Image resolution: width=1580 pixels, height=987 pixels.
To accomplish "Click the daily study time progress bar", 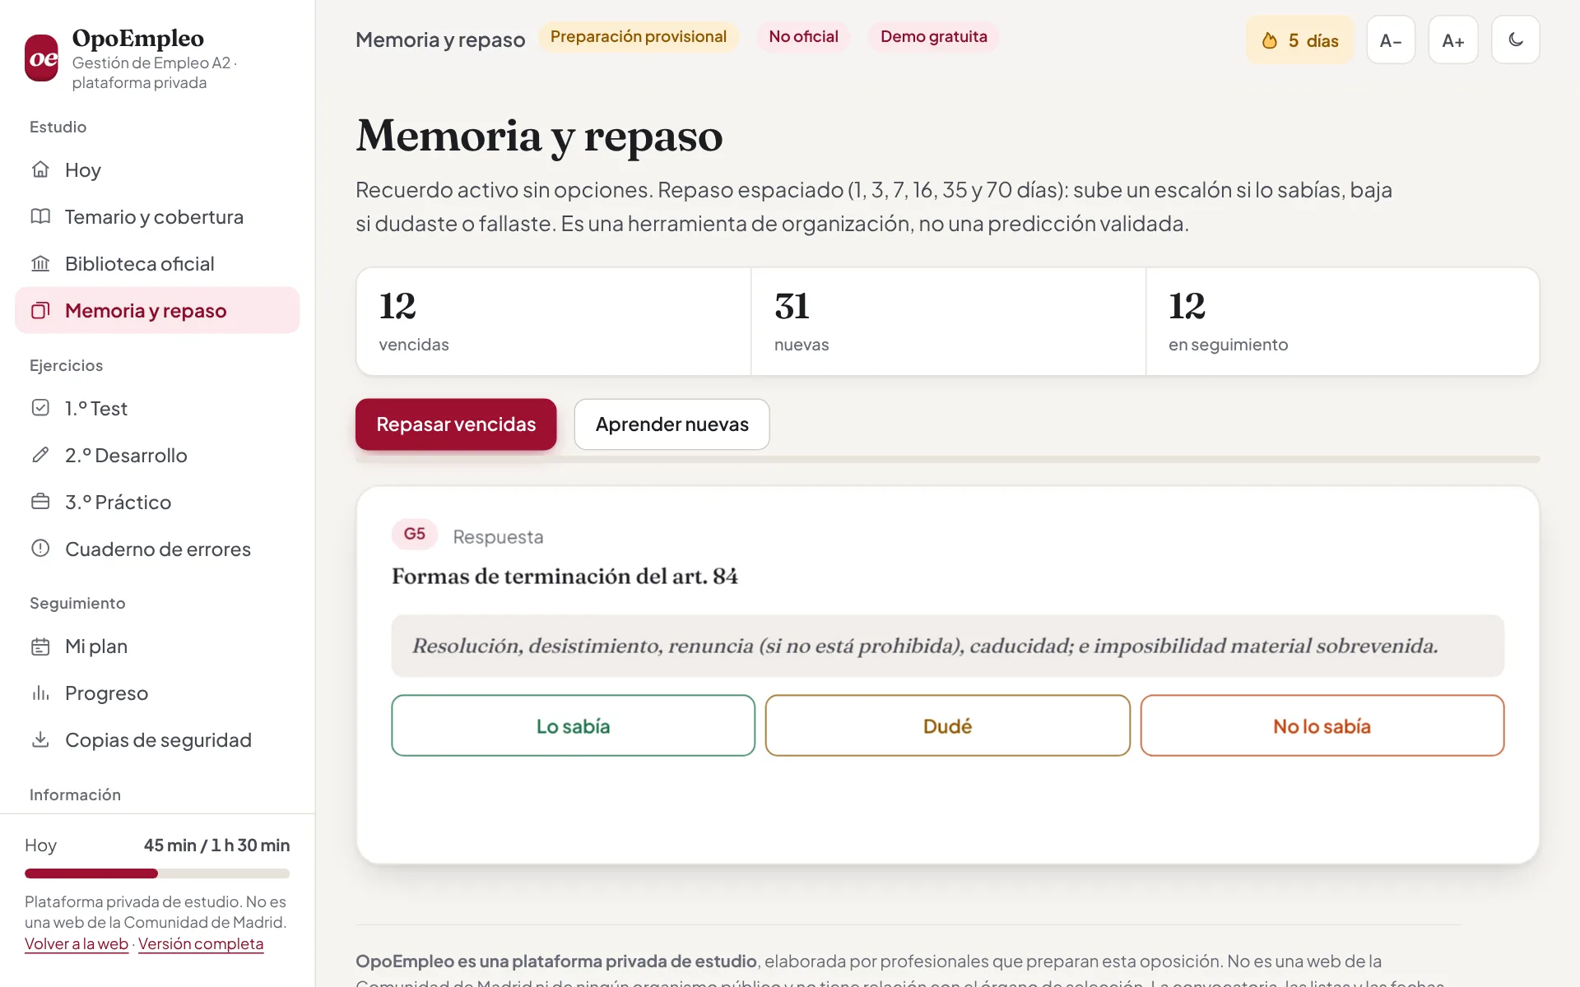I will [x=157, y=873].
